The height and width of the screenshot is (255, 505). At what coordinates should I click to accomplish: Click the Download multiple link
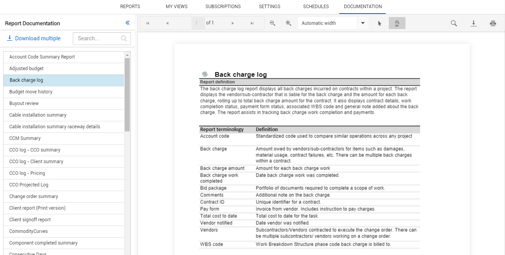click(34, 38)
